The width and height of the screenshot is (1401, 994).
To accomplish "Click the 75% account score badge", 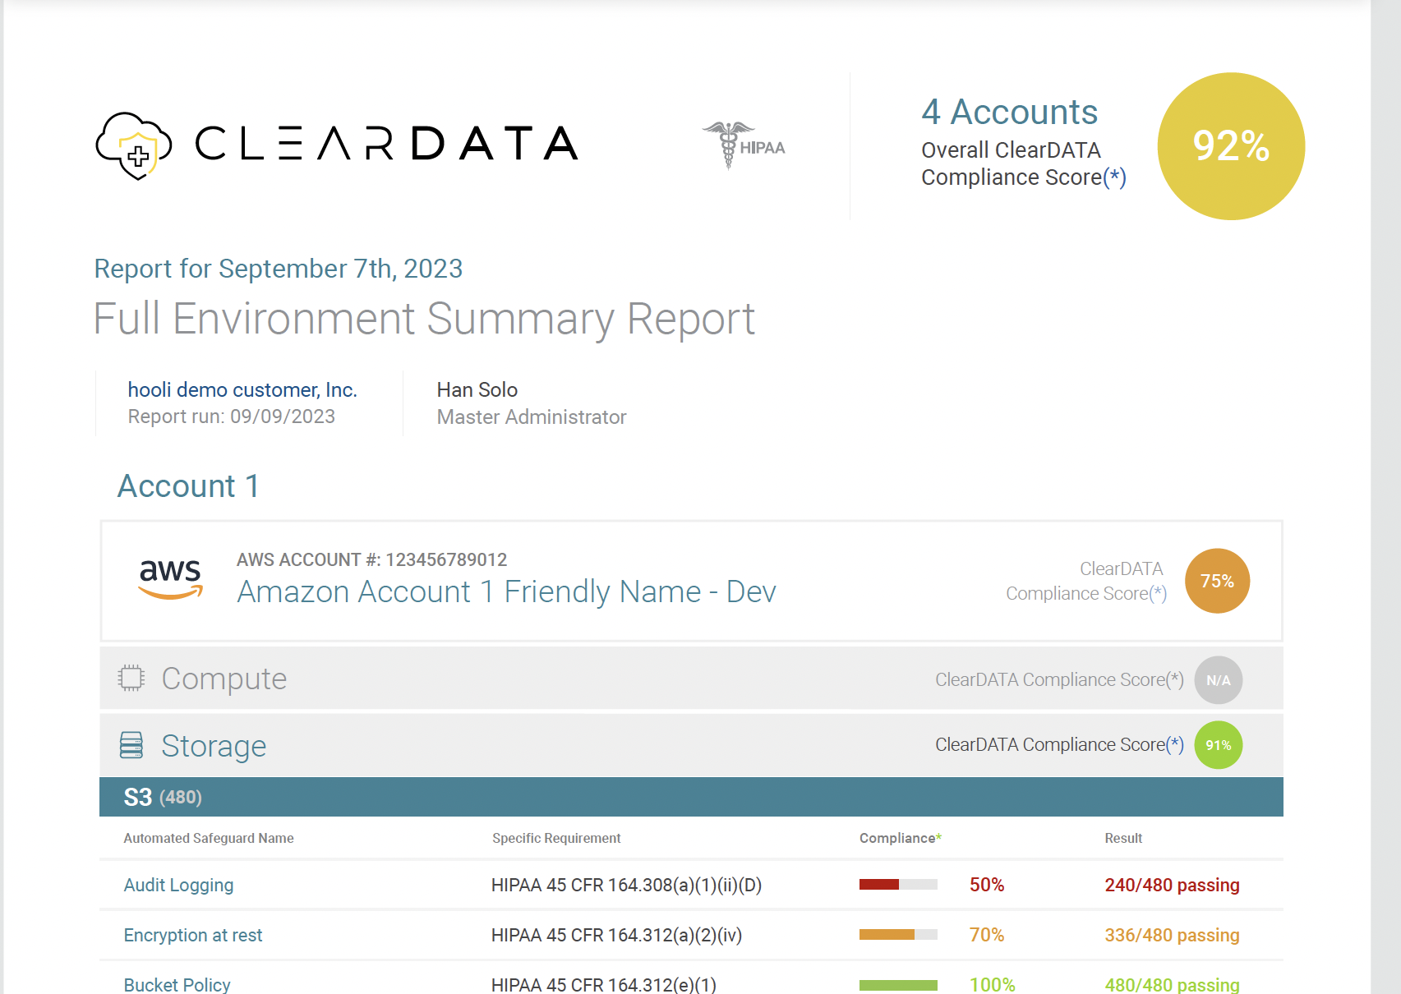I will [1217, 581].
